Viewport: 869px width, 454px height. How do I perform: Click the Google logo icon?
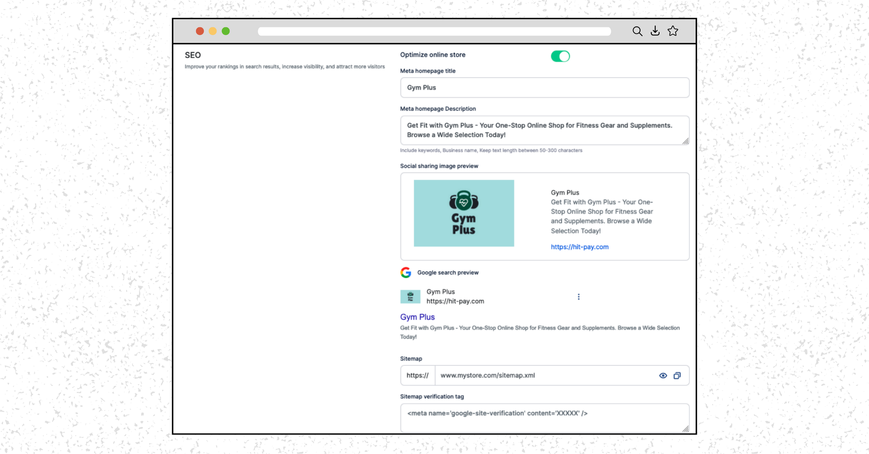(406, 273)
